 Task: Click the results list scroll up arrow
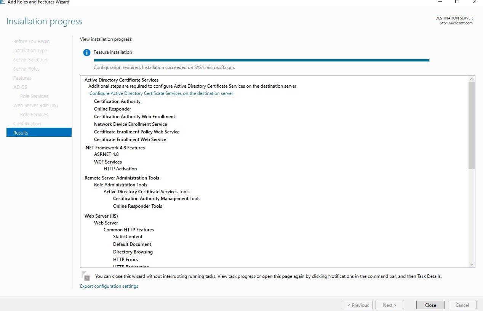(472, 79)
